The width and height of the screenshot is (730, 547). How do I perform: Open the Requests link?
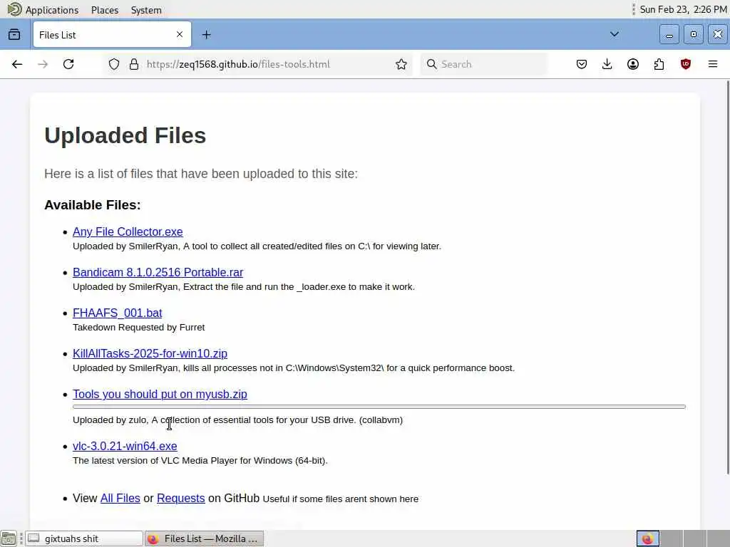[x=180, y=498]
